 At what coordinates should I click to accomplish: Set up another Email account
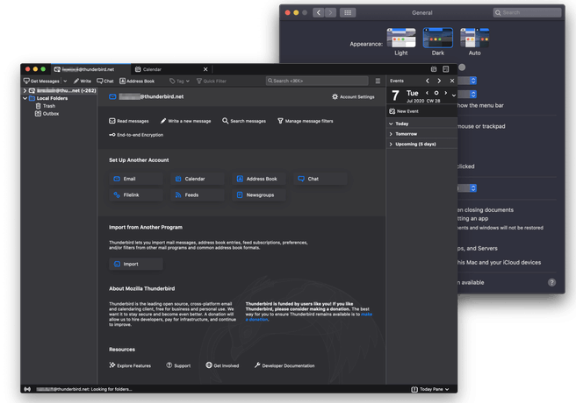pos(136,179)
